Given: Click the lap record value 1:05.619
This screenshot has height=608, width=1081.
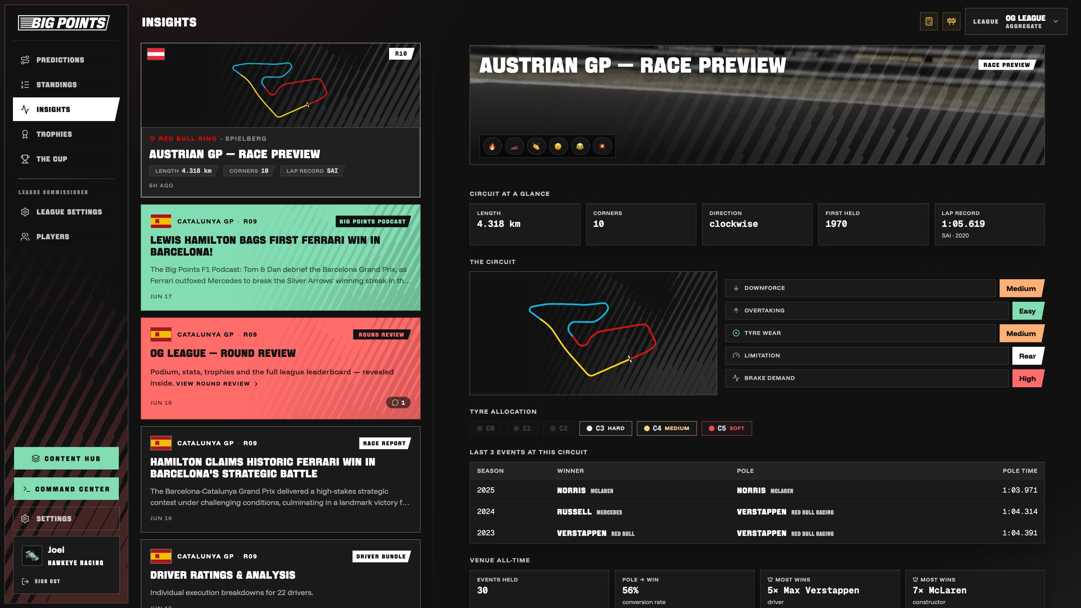Looking at the screenshot, I should pos(963,224).
